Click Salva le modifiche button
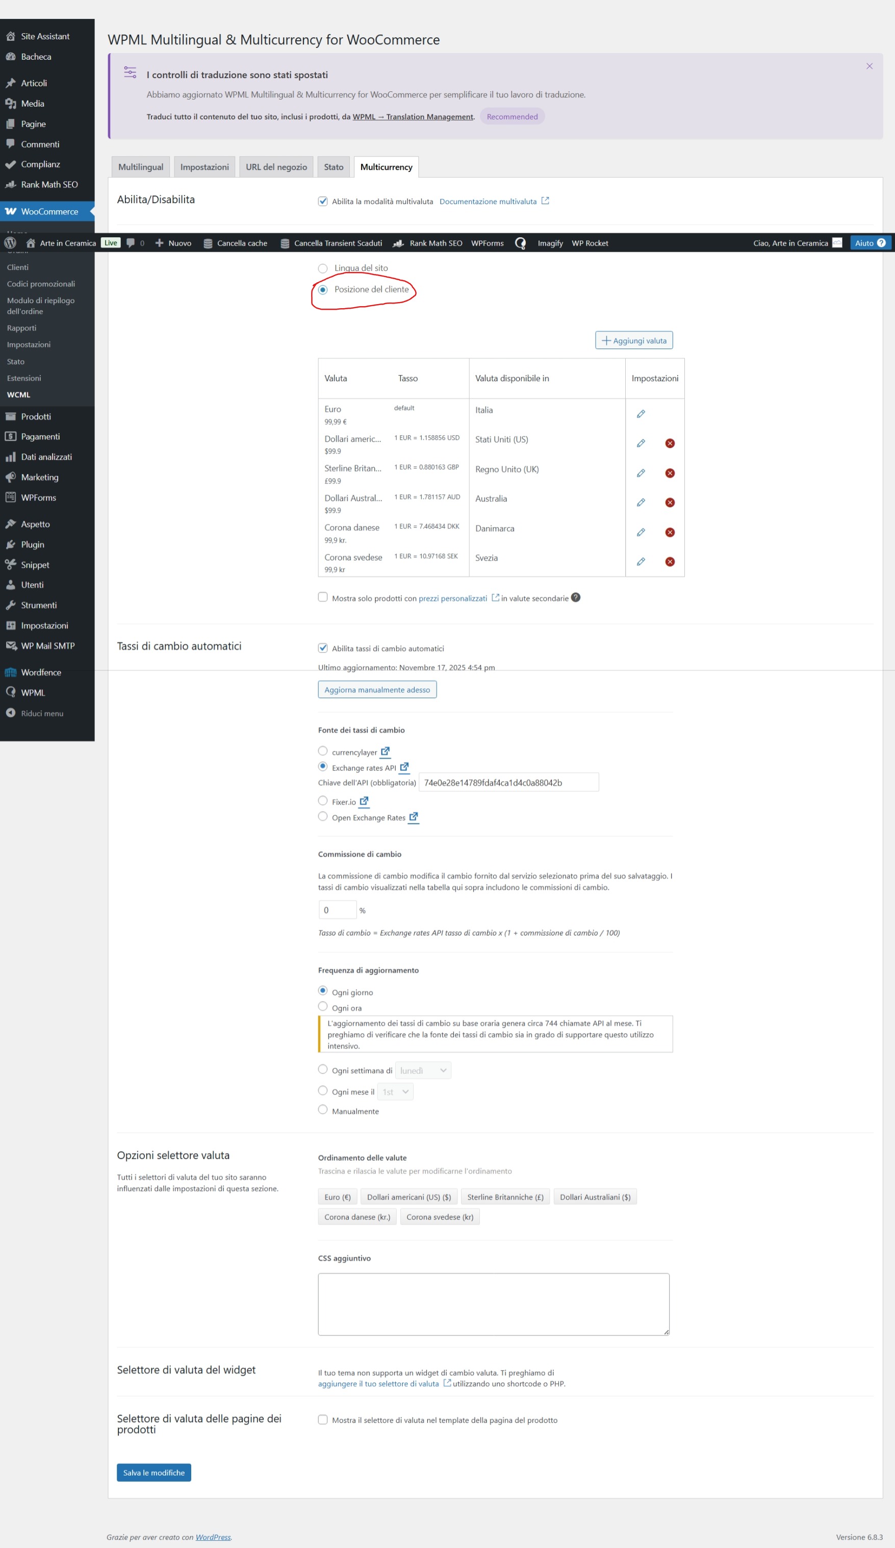The width and height of the screenshot is (895, 1548). [x=154, y=1472]
